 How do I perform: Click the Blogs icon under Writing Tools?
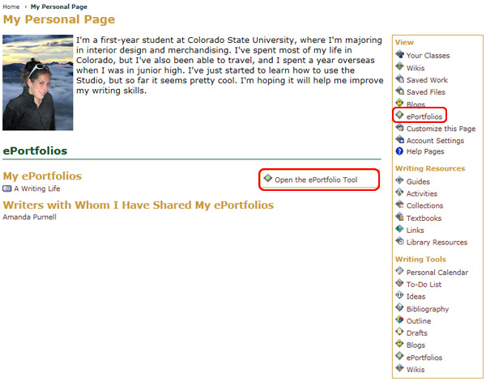click(x=400, y=344)
